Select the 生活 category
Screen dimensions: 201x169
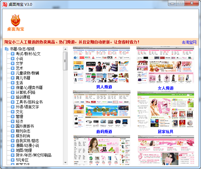coord(19,83)
